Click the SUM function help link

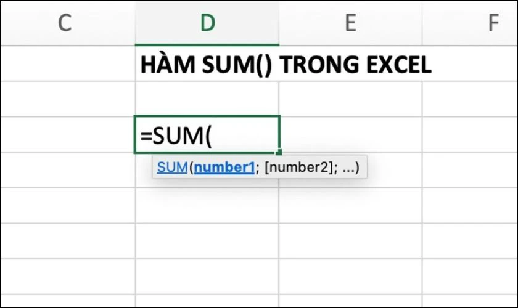[x=171, y=167]
